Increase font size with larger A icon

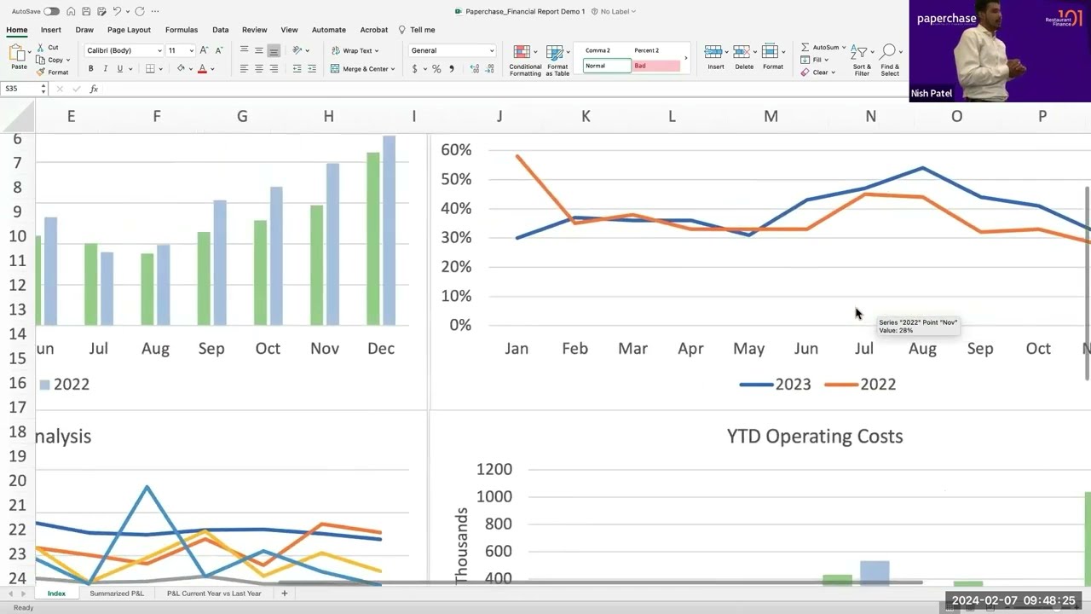tap(204, 50)
